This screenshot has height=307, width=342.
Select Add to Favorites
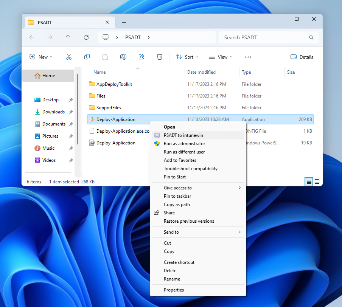pyautogui.click(x=198, y=160)
